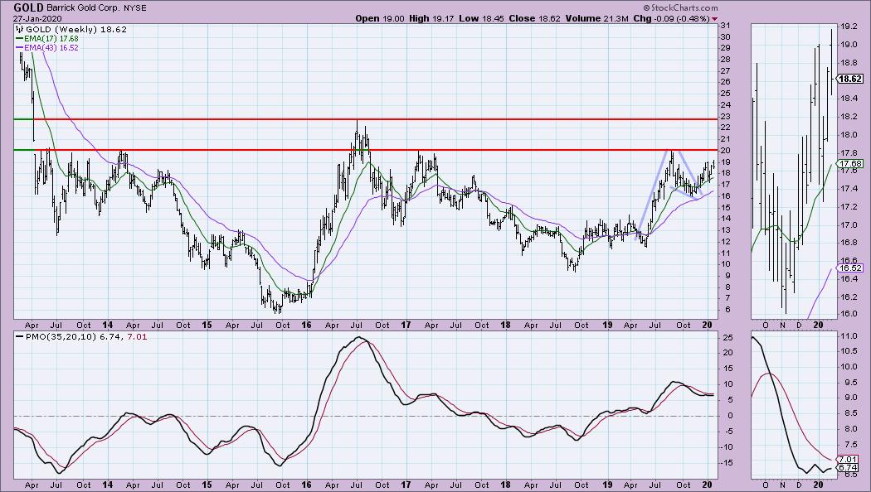Click the EMA(43) 16.52 legend label
This screenshot has height=492, width=871.
51,48
